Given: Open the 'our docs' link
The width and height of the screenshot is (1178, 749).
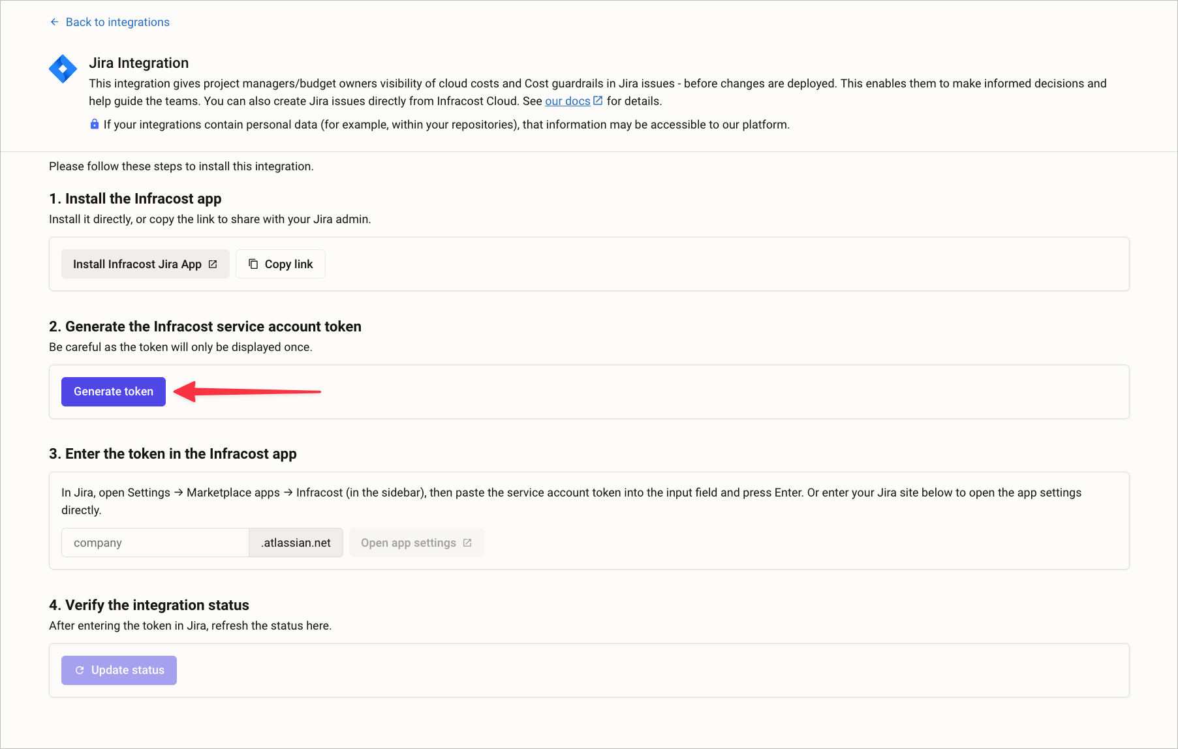Looking at the screenshot, I should 567,101.
